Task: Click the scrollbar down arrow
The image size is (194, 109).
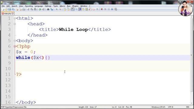Action: point(192,103)
